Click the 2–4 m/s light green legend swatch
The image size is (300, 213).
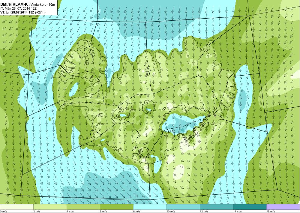click(x=50, y=207)
